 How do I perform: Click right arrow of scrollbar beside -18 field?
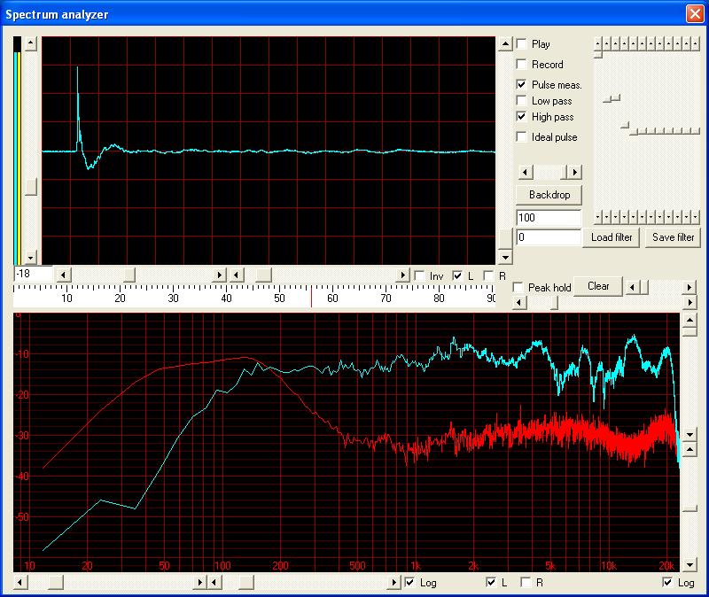[220, 275]
